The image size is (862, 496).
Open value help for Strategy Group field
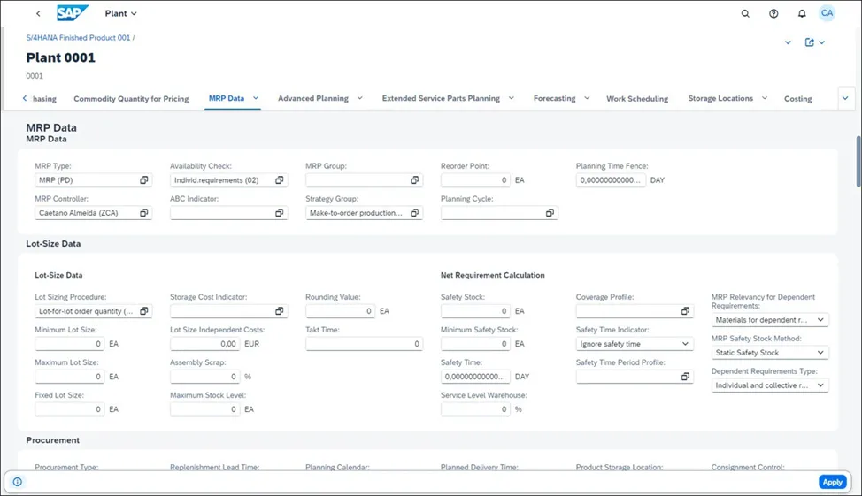[x=415, y=213]
